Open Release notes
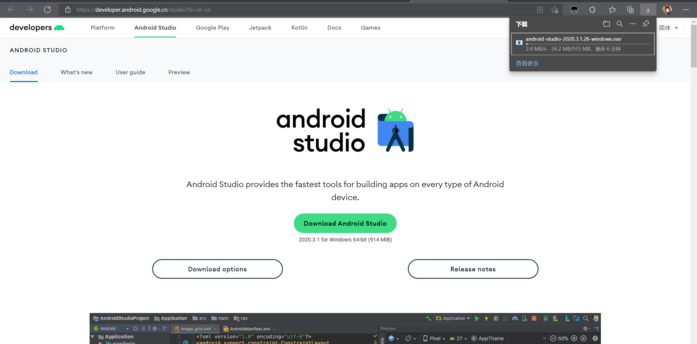Viewport: 697px width, 344px height. point(473,269)
